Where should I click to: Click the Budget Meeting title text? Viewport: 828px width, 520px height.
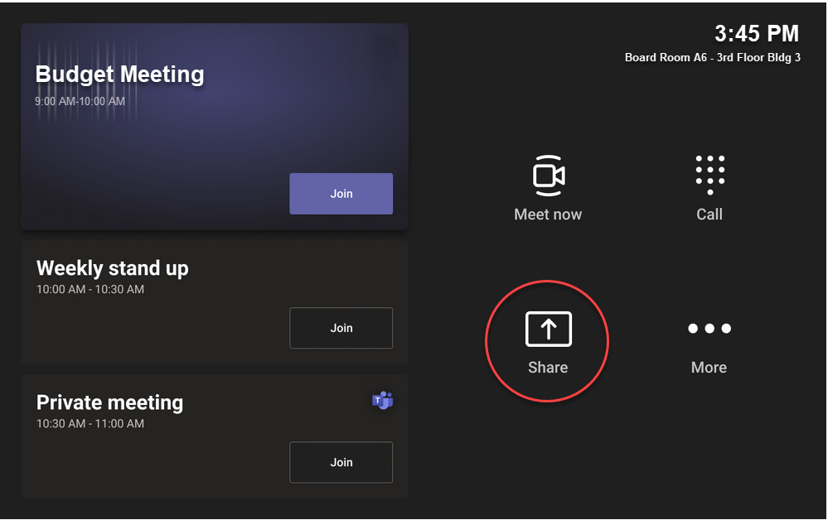pyautogui.click(x=119, y=74)
